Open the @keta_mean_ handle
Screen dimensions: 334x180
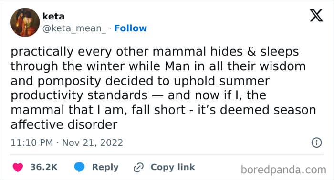[x=74, y=28]
